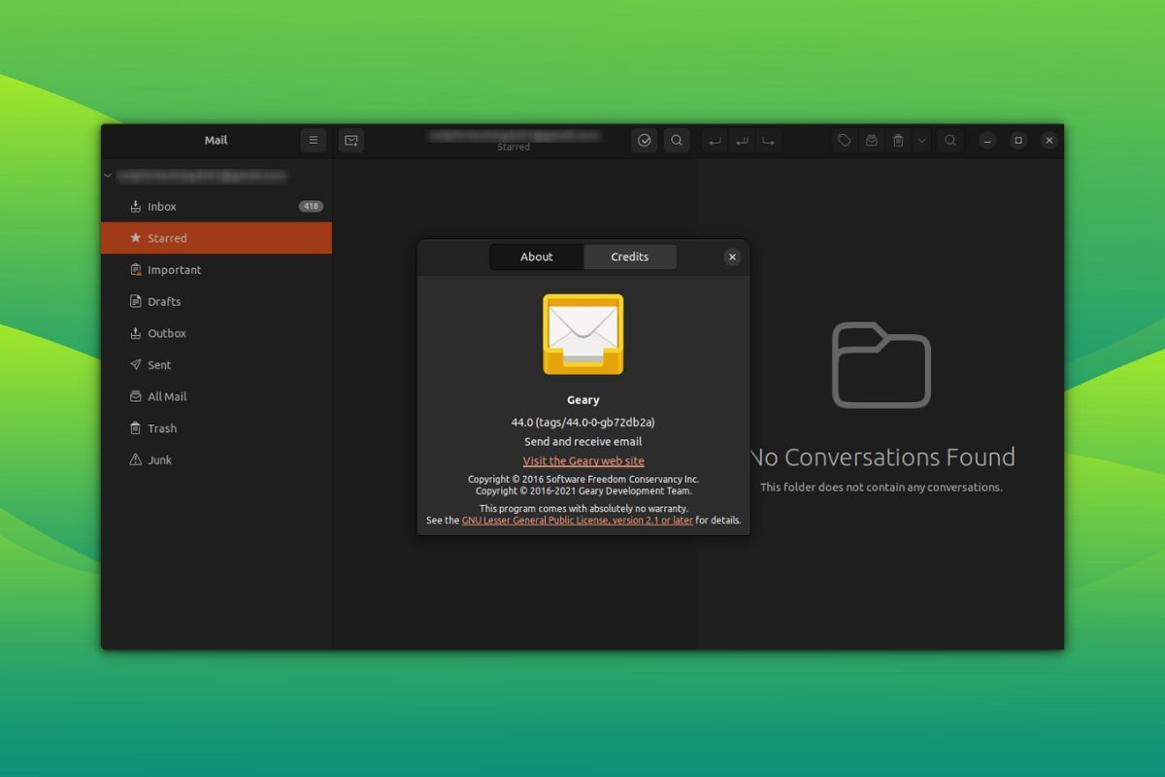
Task: Compose a new email message
Action: point(350,140)
